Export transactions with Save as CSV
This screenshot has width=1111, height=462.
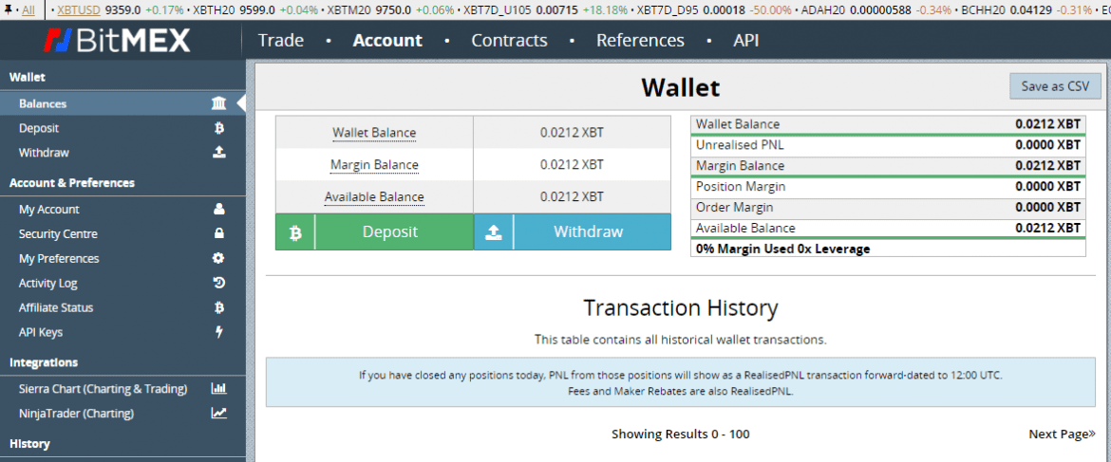click(x=1055, y=86)
